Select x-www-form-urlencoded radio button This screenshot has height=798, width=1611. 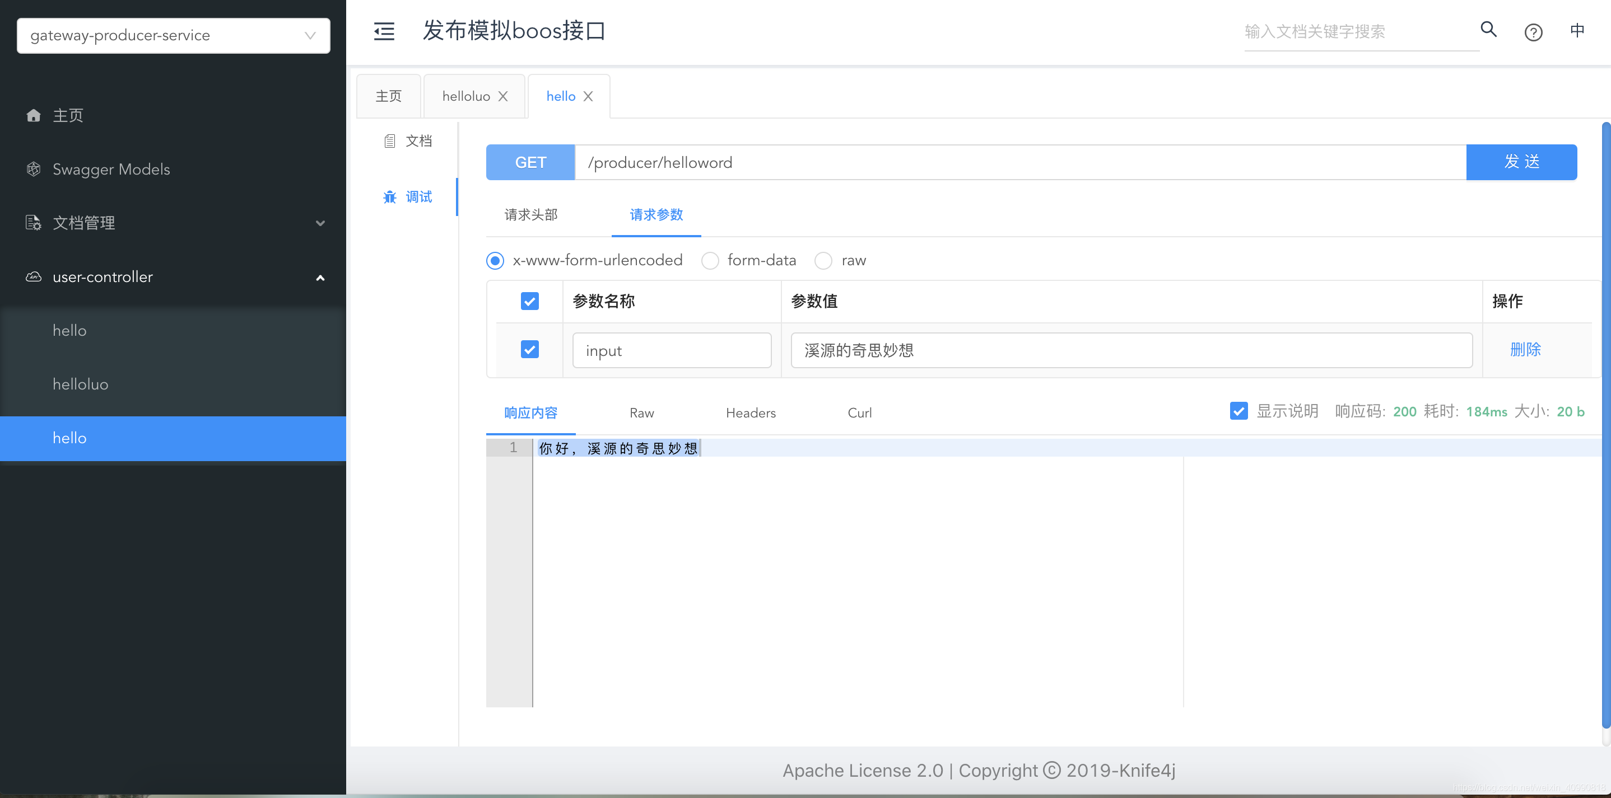coord(495,261)
